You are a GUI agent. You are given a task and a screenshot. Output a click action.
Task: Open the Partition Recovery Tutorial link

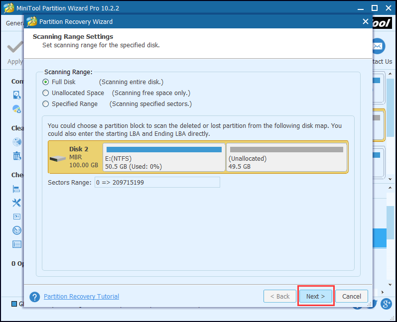(x=81, y=296)
